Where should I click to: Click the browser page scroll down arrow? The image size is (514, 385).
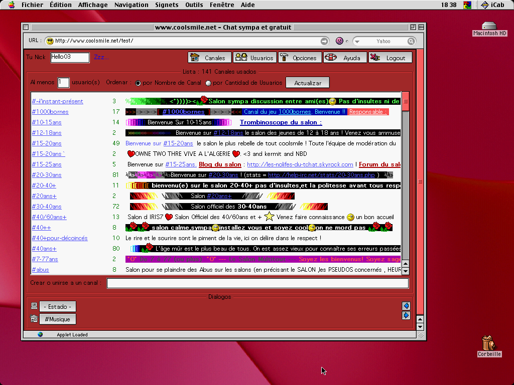pyautogui.click(x=420, y=327)
